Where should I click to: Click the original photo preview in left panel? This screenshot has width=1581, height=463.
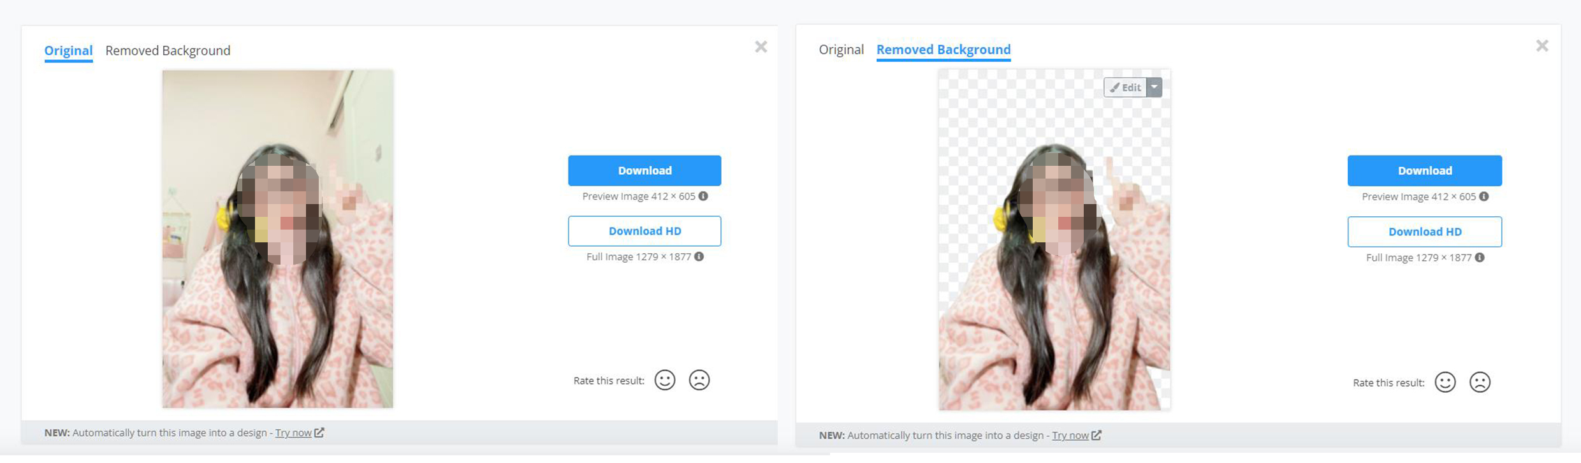277,239
